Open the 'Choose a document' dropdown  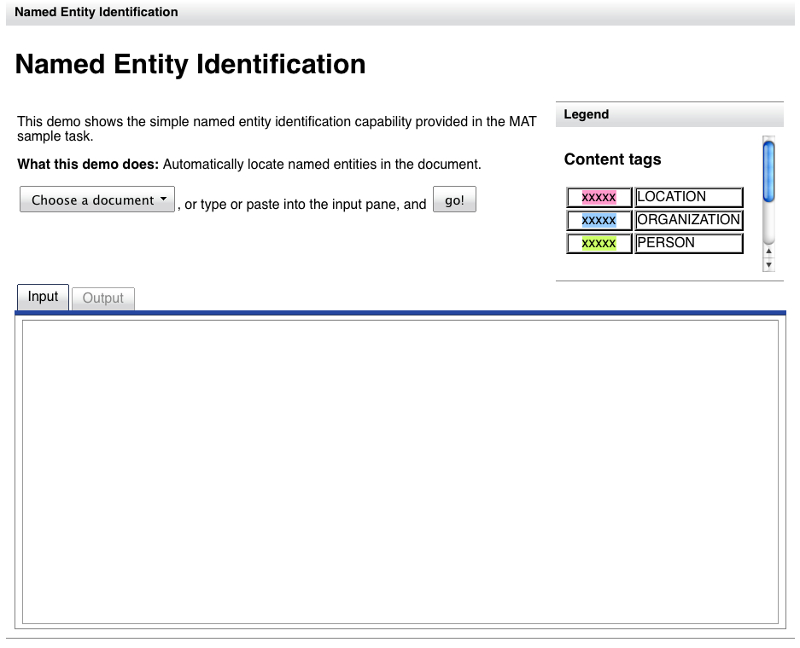click(x=97, y=200)
